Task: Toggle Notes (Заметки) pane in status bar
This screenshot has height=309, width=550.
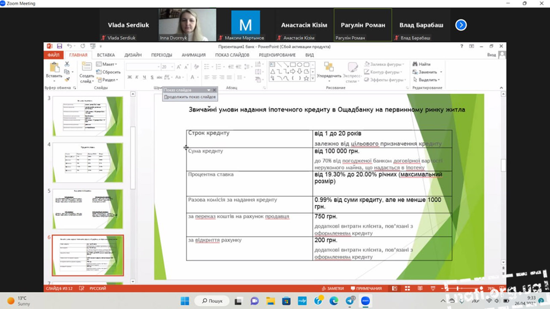Action: tap(333, 288)
